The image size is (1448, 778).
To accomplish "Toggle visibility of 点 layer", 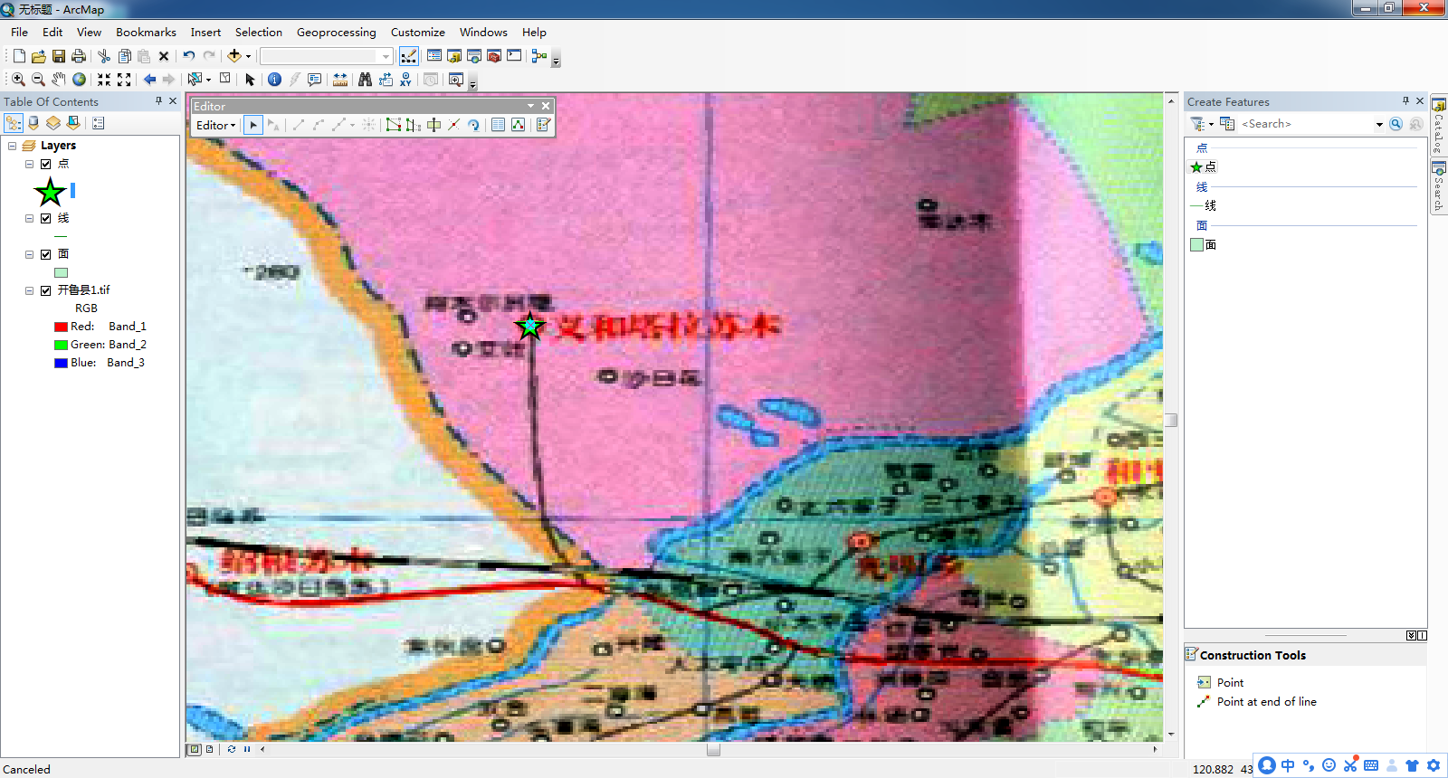I will pyautogui.click(x=45, y=164).
